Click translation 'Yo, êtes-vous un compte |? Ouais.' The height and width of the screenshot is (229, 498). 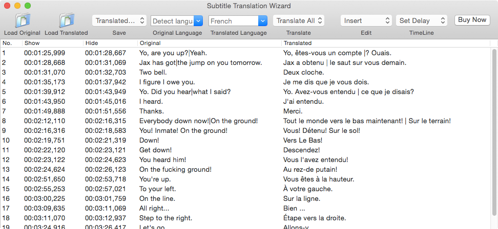(337, 53)
